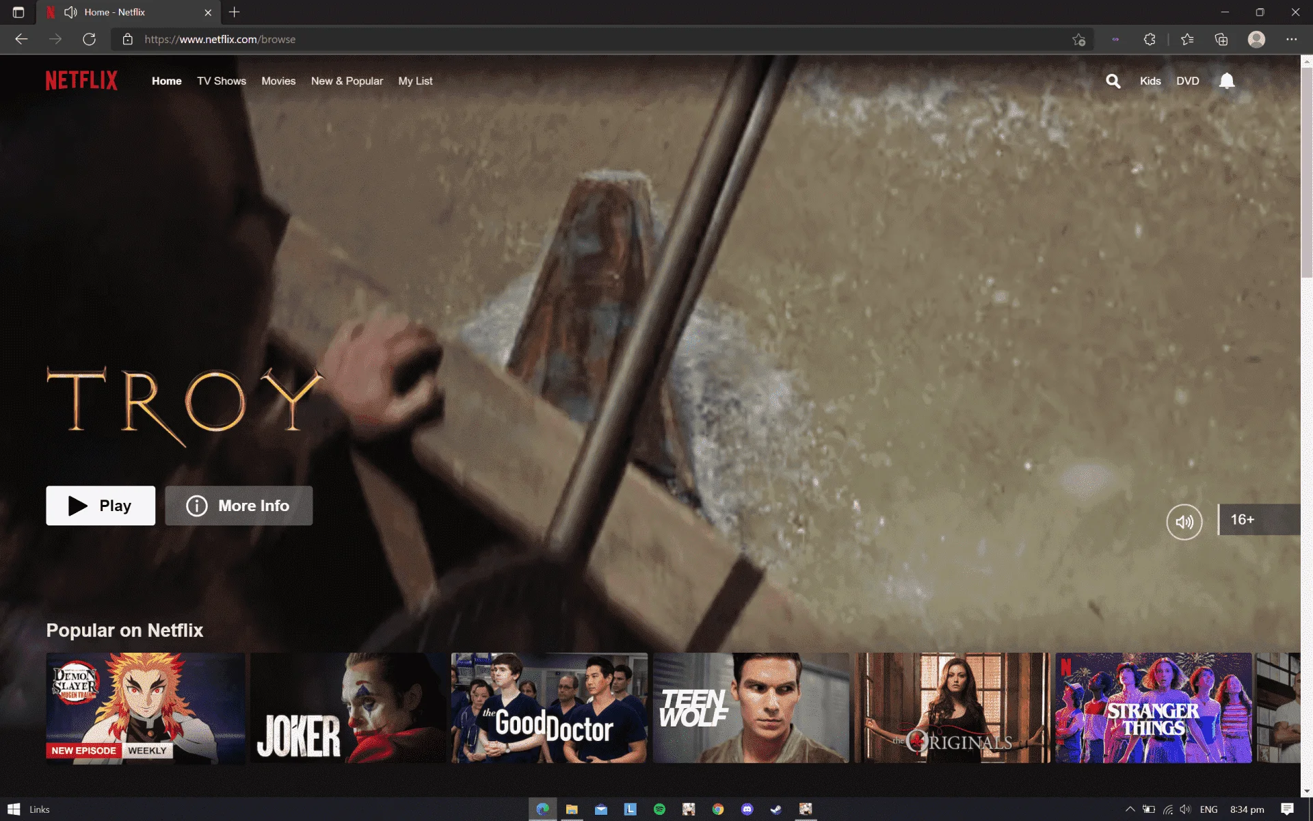This screenshot has width=1313, height=821.
Task: Open My List
Action: click(415, 81)
